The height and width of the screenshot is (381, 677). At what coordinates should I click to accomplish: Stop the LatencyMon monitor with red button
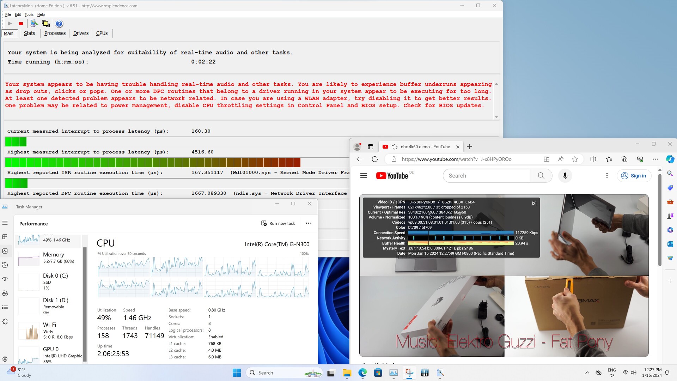click(x=21, y=24)
